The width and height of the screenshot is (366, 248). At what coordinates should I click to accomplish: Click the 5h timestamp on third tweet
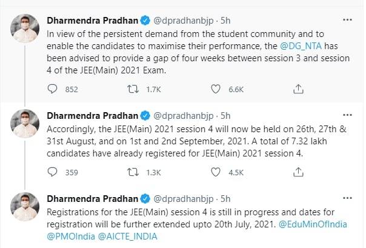point(224,198)
